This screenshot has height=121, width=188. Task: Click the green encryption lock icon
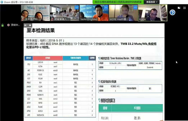coord(3,25)
